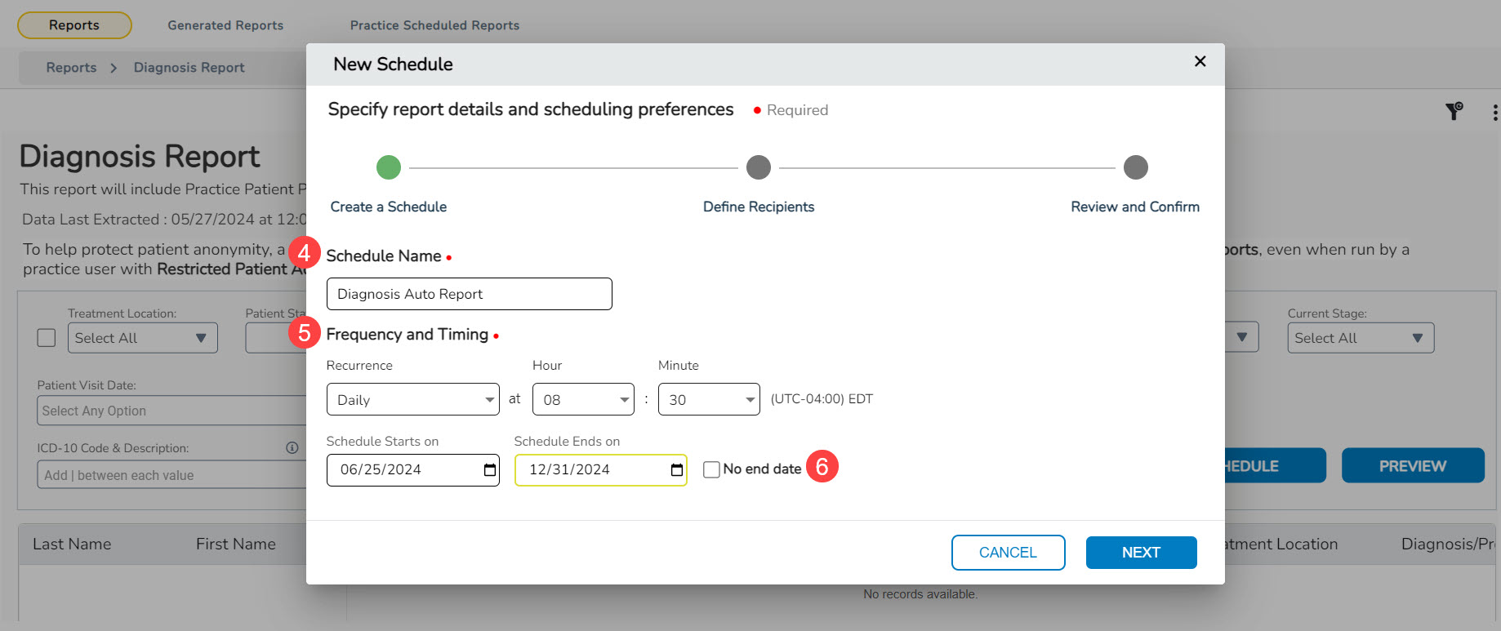Open Practice Scheduled Reports tab

click(434, 25)
